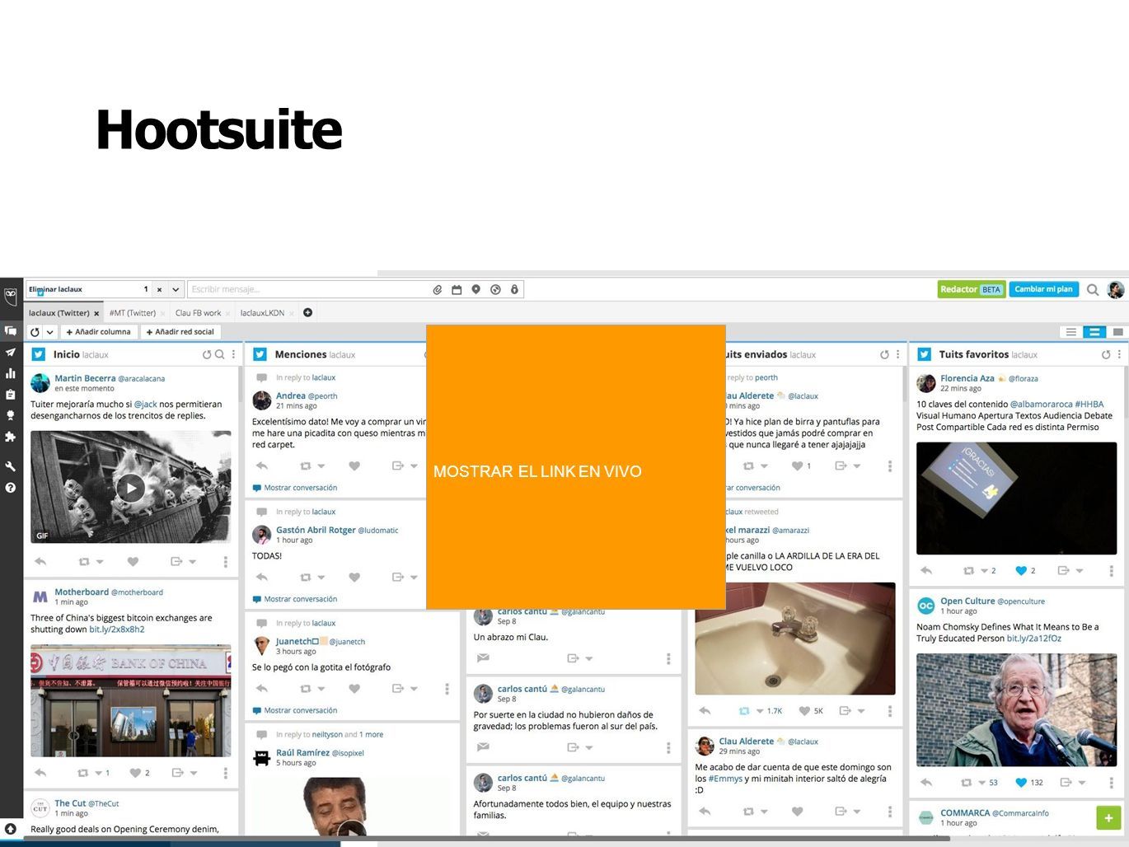
Task: Click the Hootsuite owl logo
Action: coord(11,296)
